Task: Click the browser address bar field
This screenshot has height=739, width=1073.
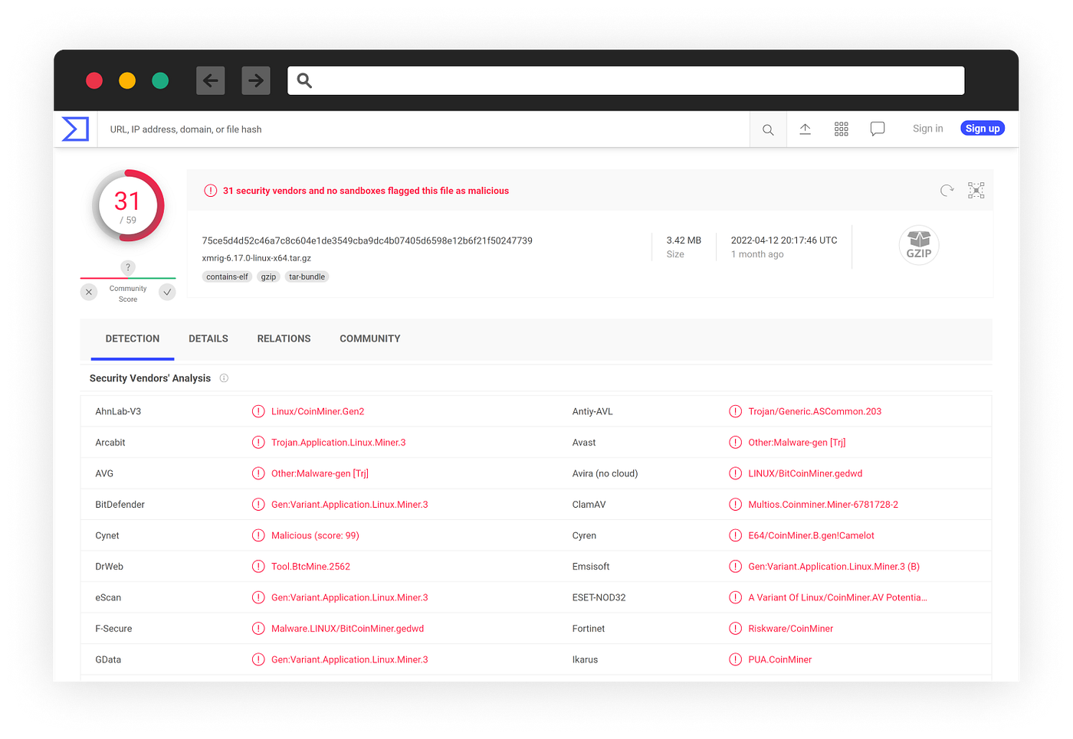Action: tap(626, 80)
